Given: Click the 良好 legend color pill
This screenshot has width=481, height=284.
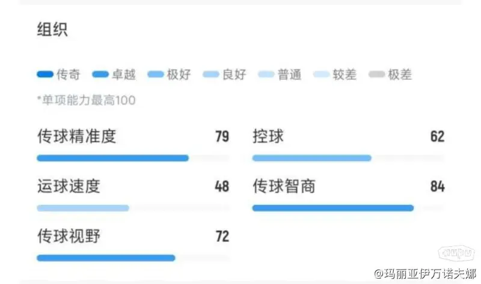Looking at the screenshot, I should [x=211, y=74].
